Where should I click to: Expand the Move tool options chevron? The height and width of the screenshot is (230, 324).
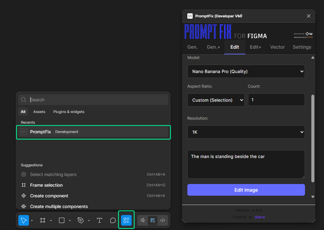pyautogui.click(x=32, y=220)
